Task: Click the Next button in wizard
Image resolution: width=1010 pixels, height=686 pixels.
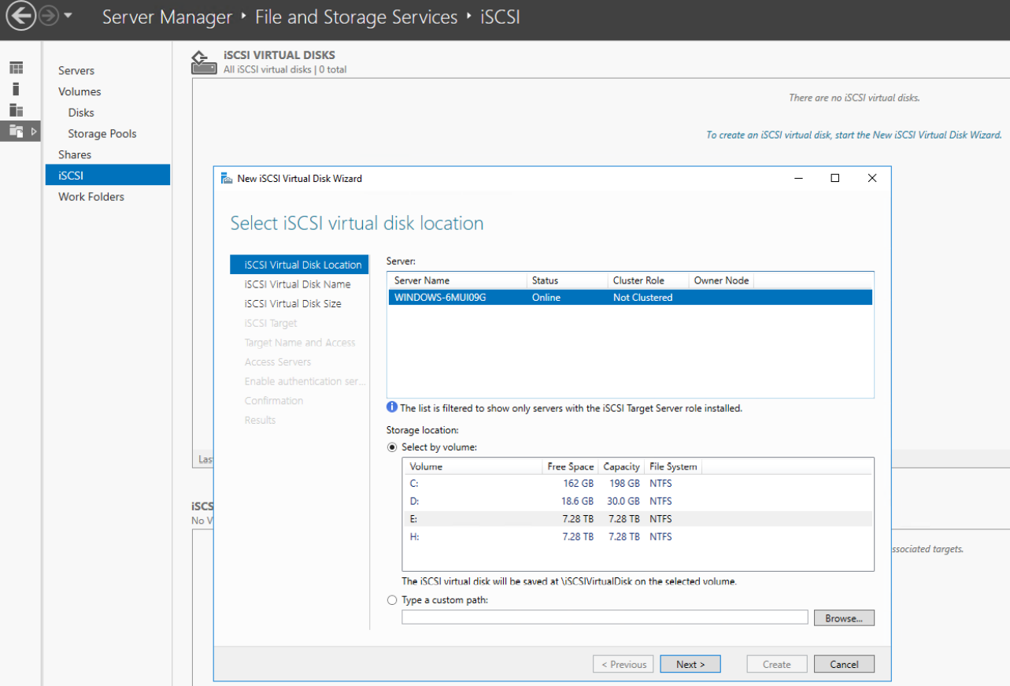Action: click(690, 664)
